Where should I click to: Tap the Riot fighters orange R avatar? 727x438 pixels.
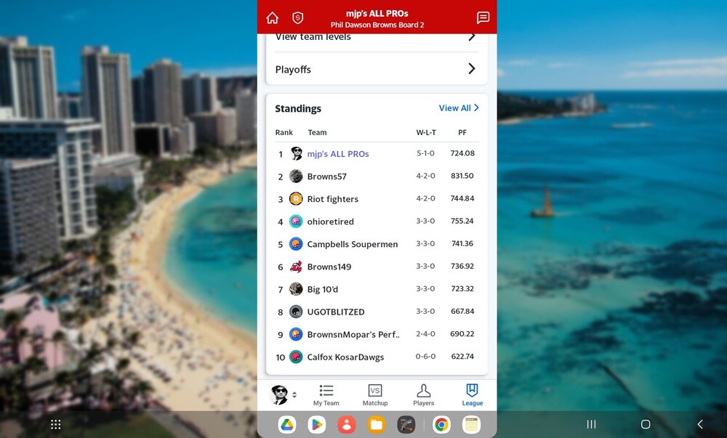[x=296, y=198]
